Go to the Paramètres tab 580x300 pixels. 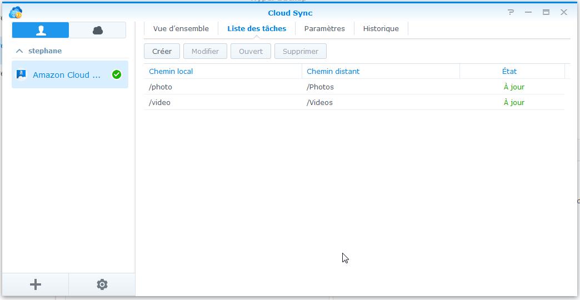coord(324,28)
